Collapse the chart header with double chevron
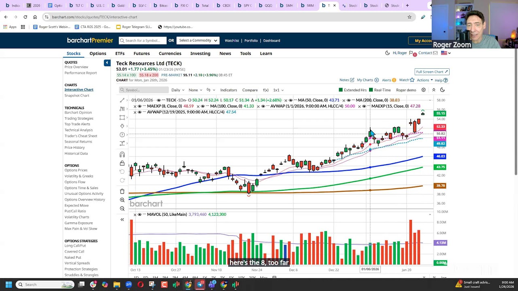Screen dimensions: 518x291 click(x=434, y=90)
